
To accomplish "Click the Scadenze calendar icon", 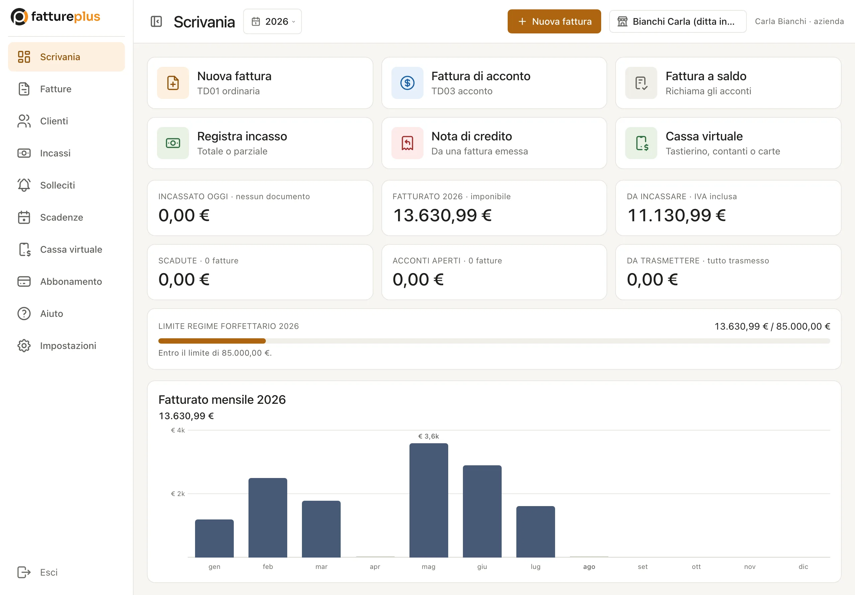I will [24, 217].
